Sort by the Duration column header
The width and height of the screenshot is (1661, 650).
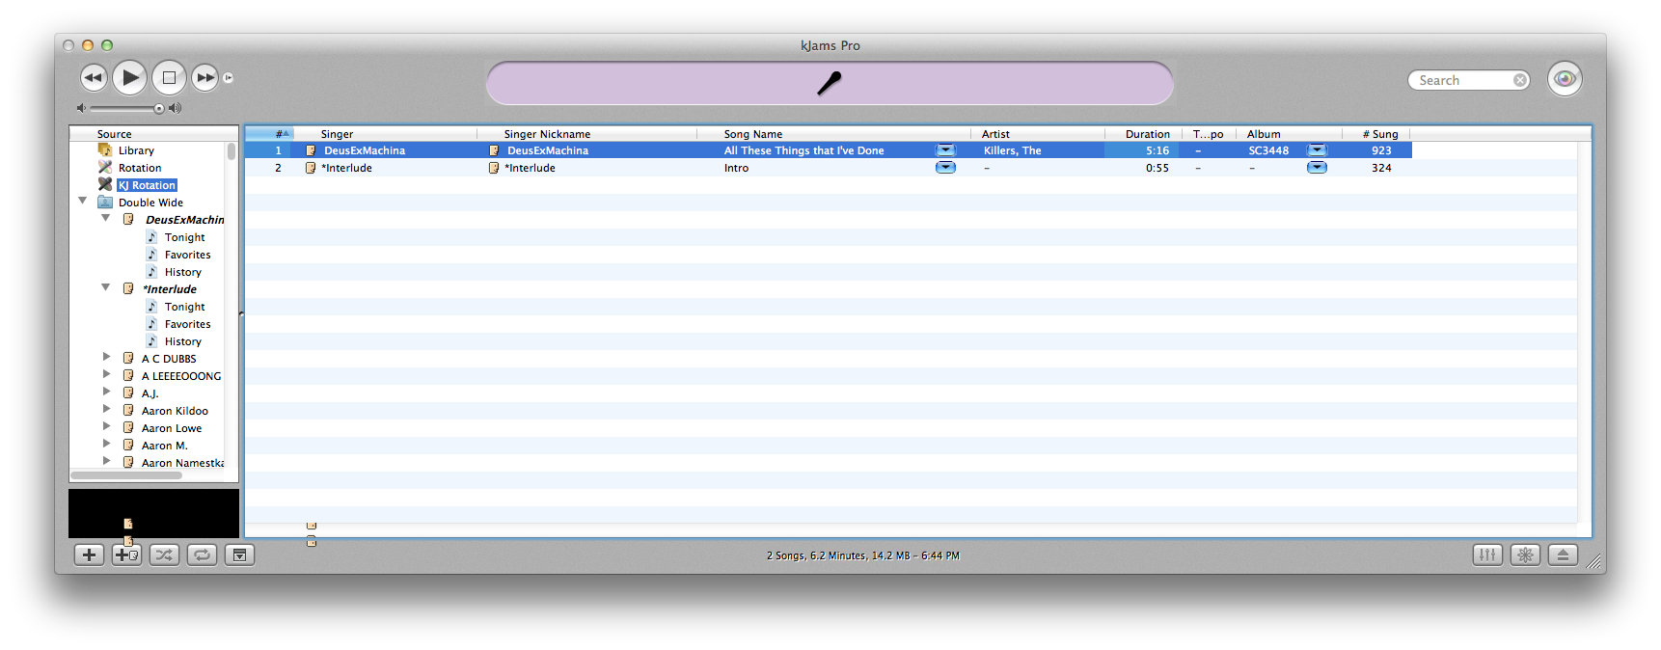tap(1147, 134)
